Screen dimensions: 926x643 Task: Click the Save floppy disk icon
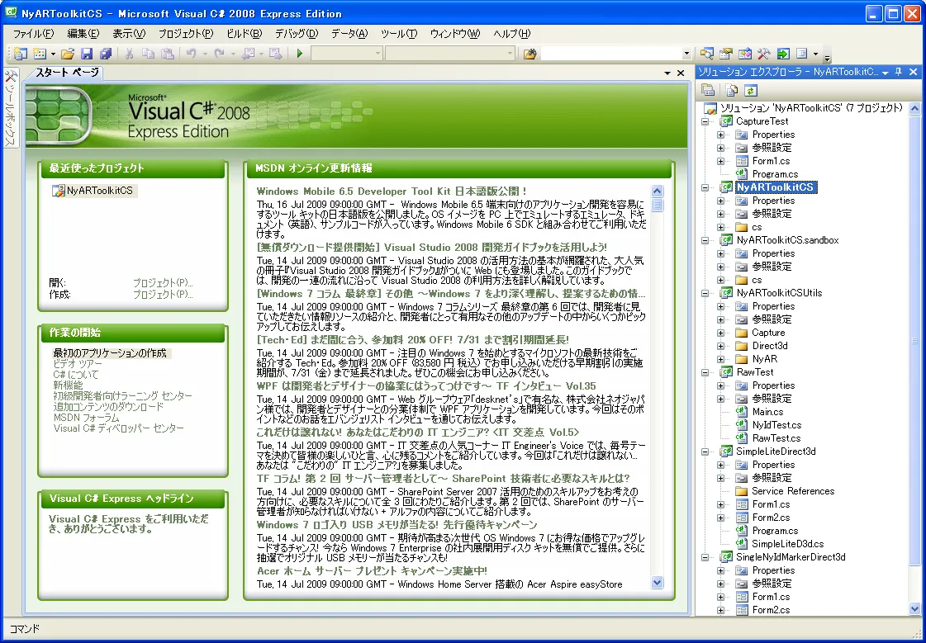click(87, 54)
